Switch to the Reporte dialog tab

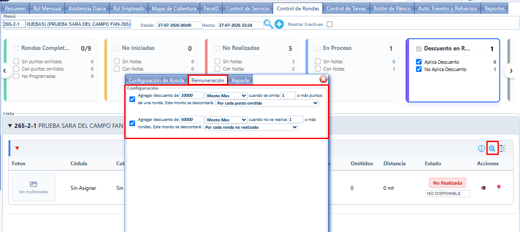(240, 80)
